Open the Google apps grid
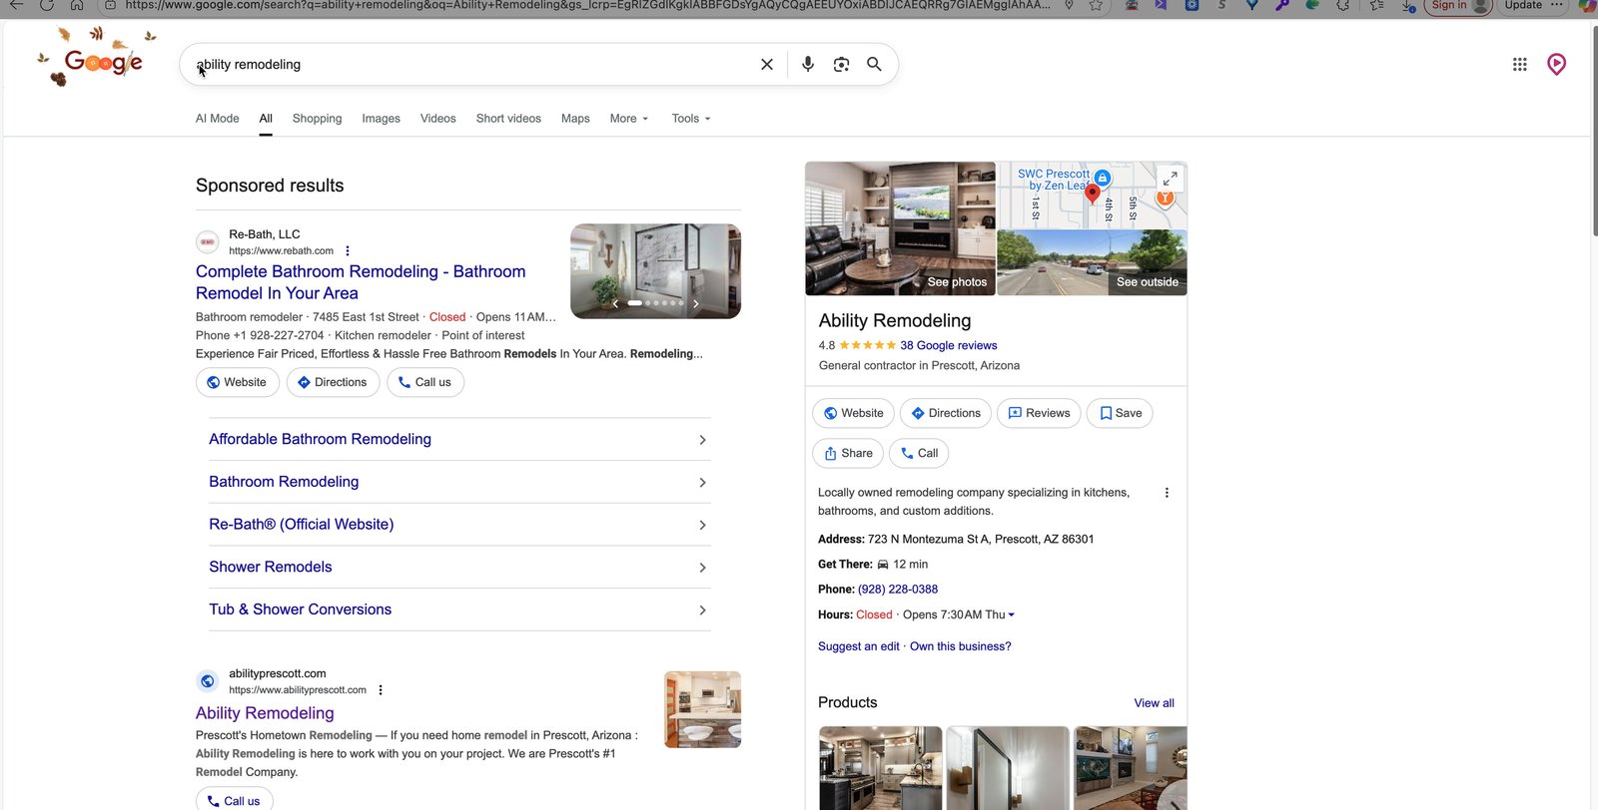 point(1520,65)
